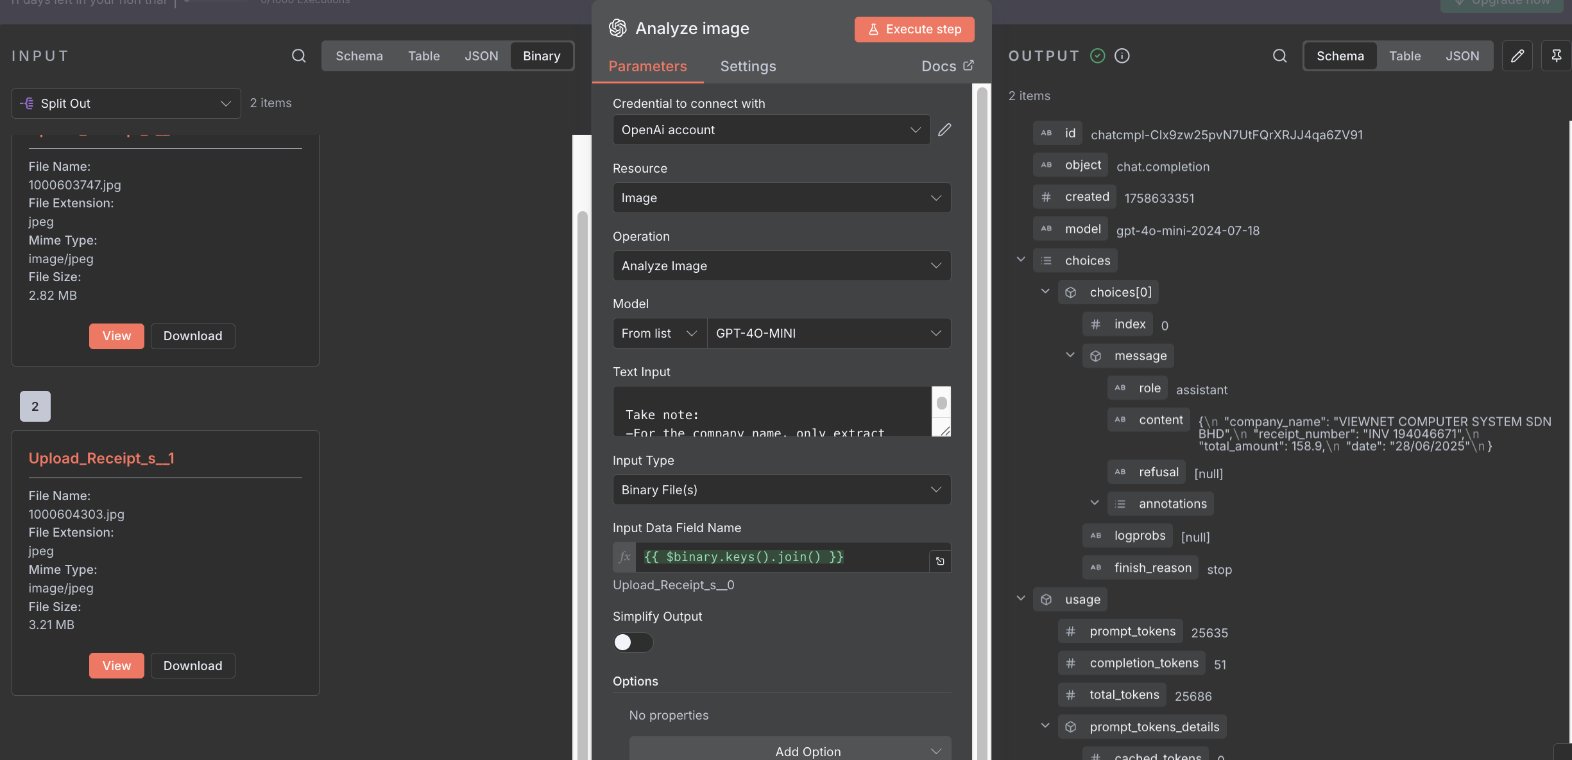Collapse the usage tree node

[x=1020, y=599]
